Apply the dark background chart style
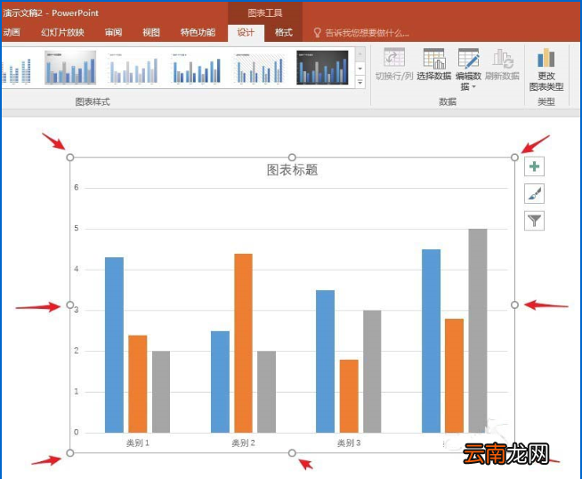 [x=322, y=68]
